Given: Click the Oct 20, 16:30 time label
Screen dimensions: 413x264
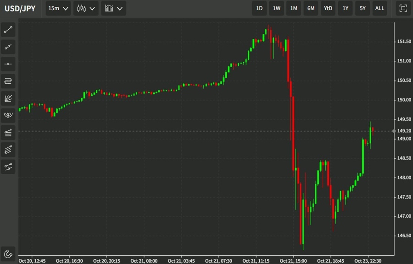Looking at the screenshot, I should tap(69, 261).
